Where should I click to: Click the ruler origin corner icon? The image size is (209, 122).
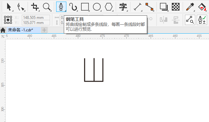3,37
